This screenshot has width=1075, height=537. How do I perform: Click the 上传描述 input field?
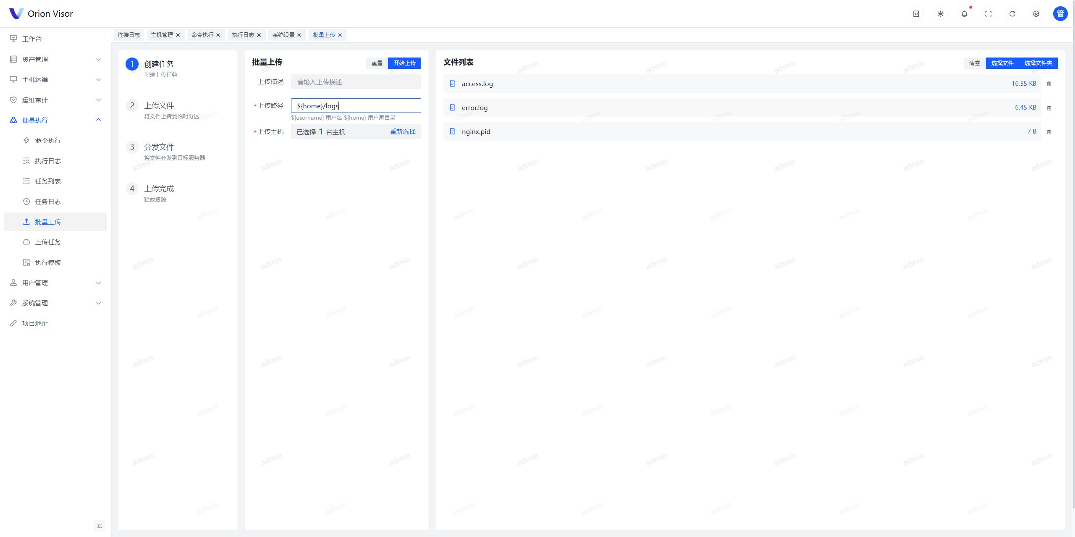[x=355, y=82]
